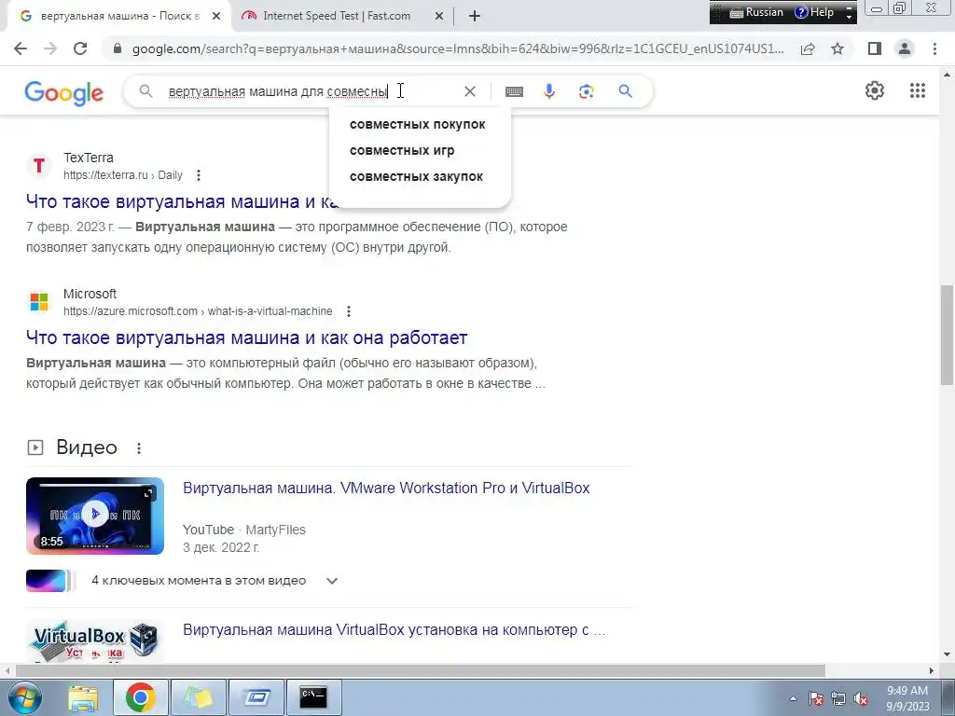Go to Google home via logo
Image resolution: width=955 pixels, height=716 pixels.
64,92
